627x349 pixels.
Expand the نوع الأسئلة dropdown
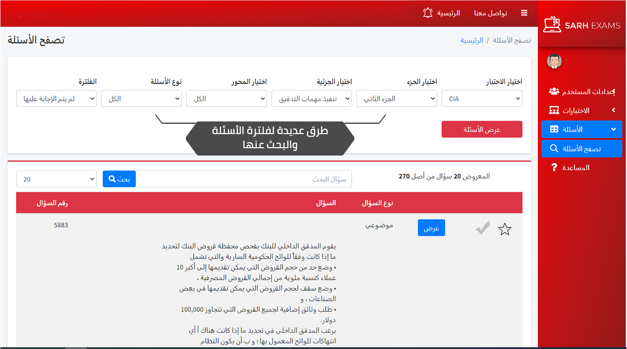point(141,99)
